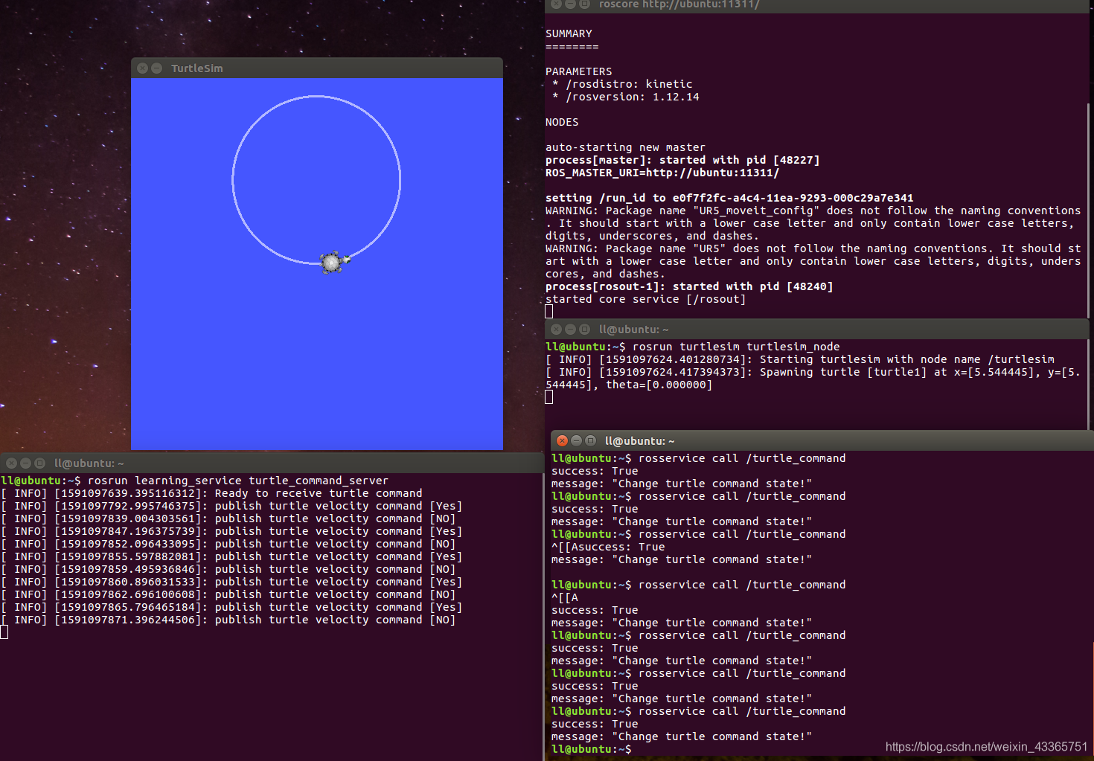Click log line with timestamp 1591097792.995746375

click(232, 506)
